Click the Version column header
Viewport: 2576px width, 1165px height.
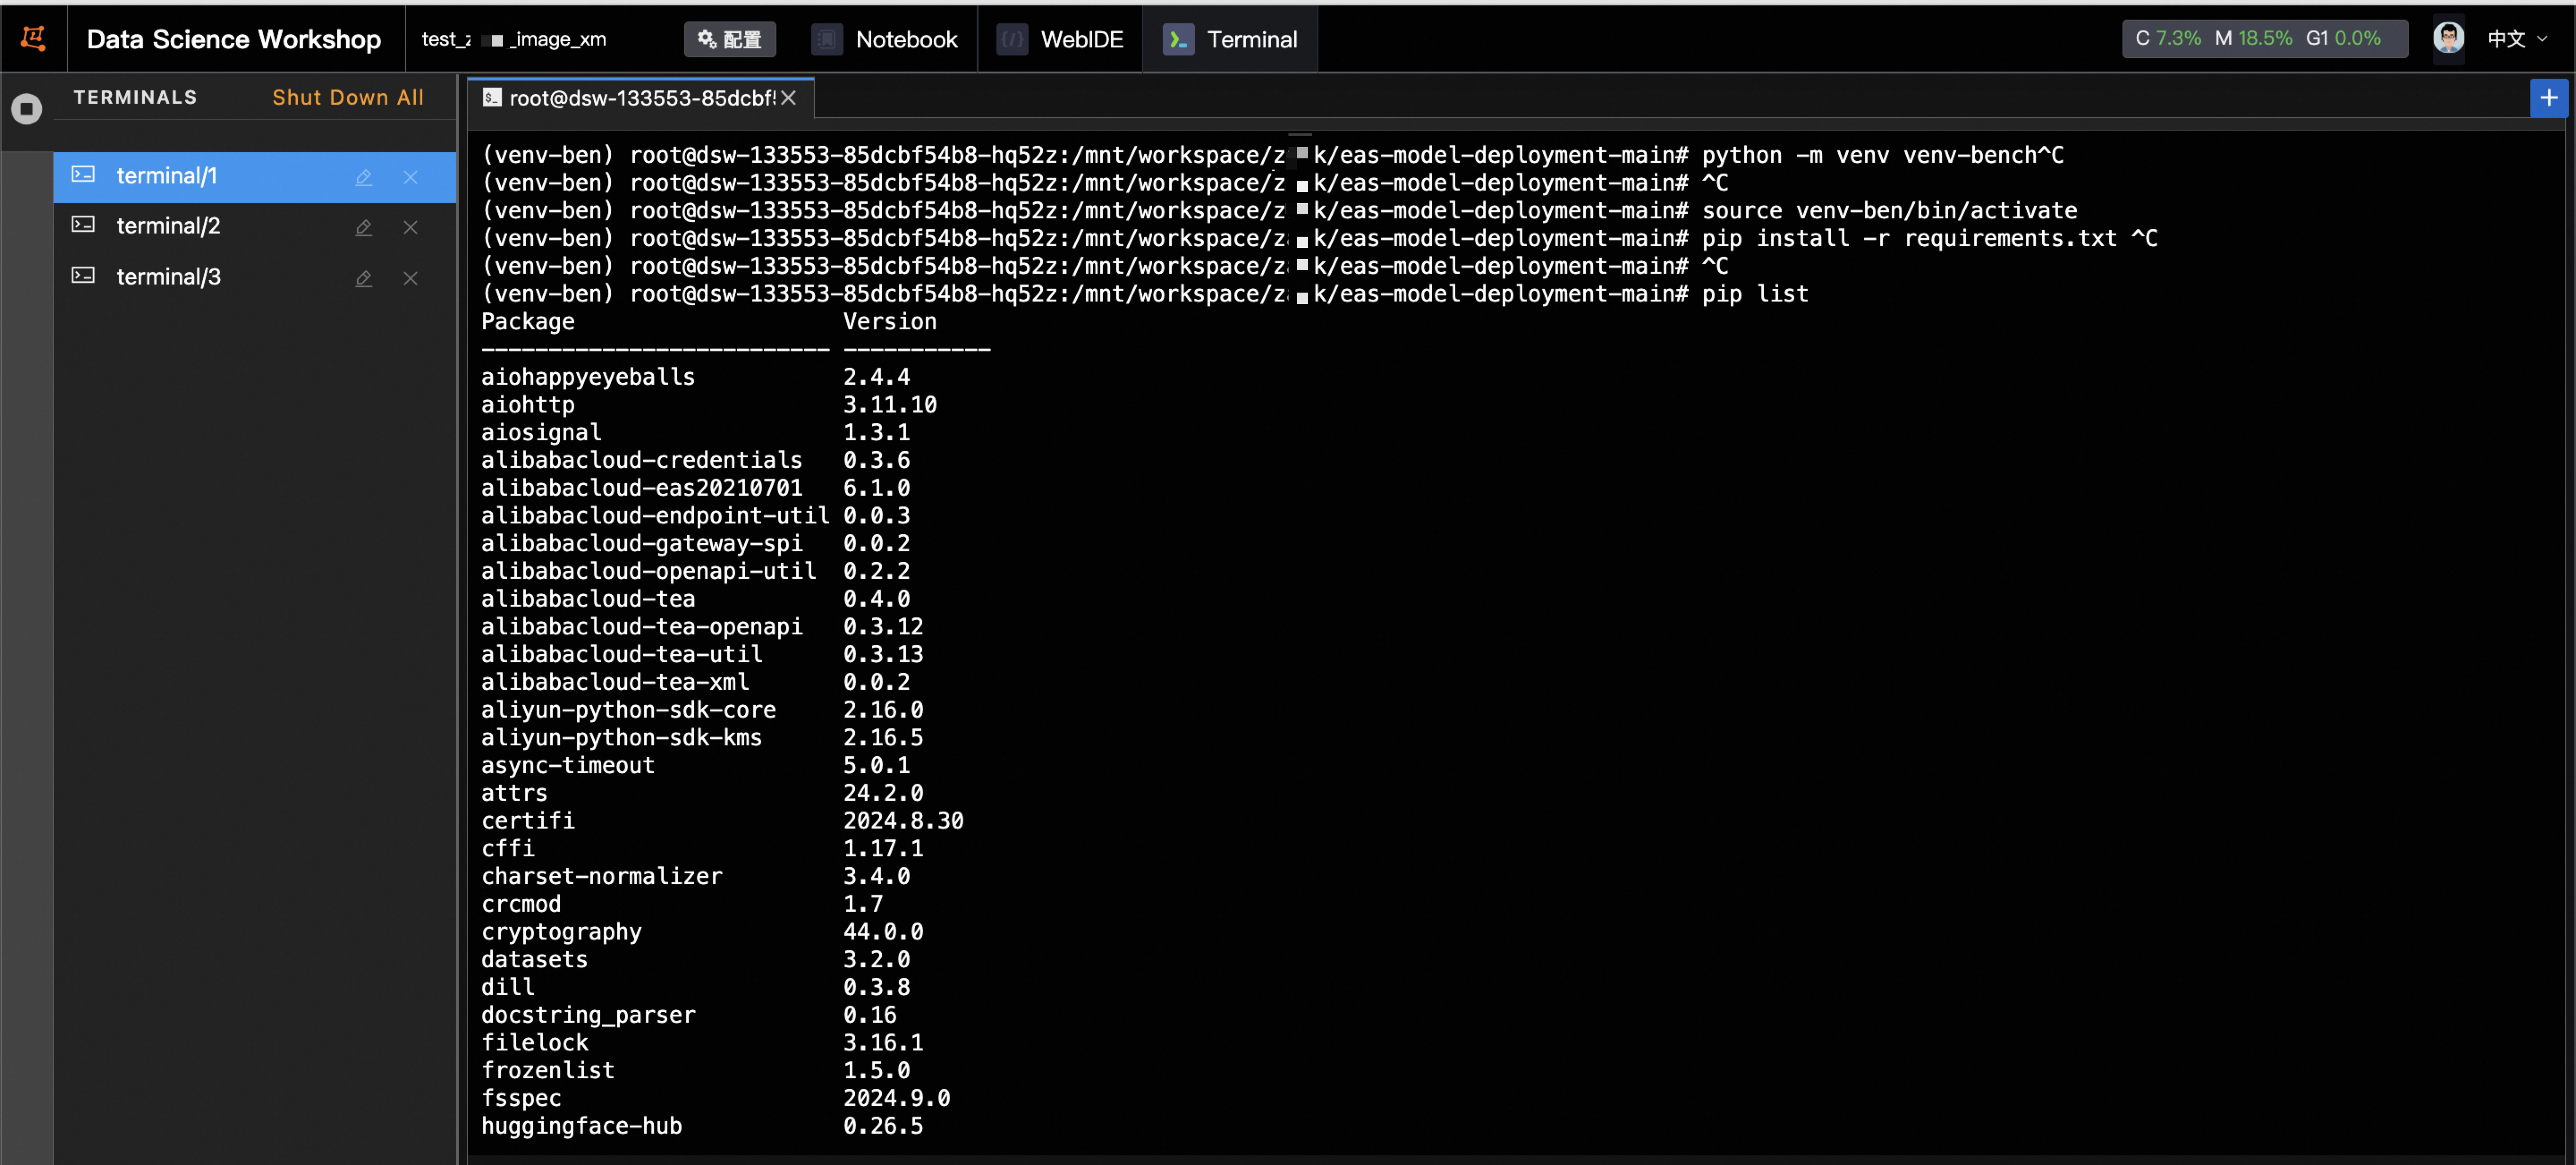coord(890,322)
